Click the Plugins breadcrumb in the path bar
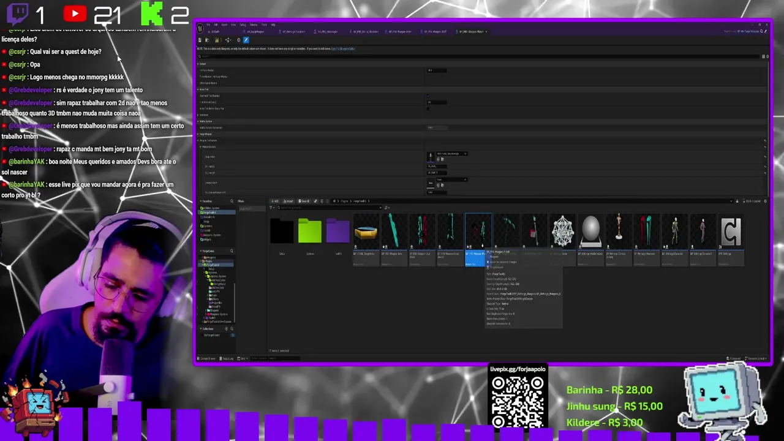 [344, 201]
